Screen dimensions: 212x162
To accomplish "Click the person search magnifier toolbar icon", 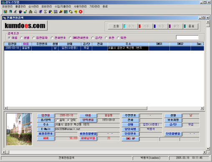I will [x=35, y=12].
